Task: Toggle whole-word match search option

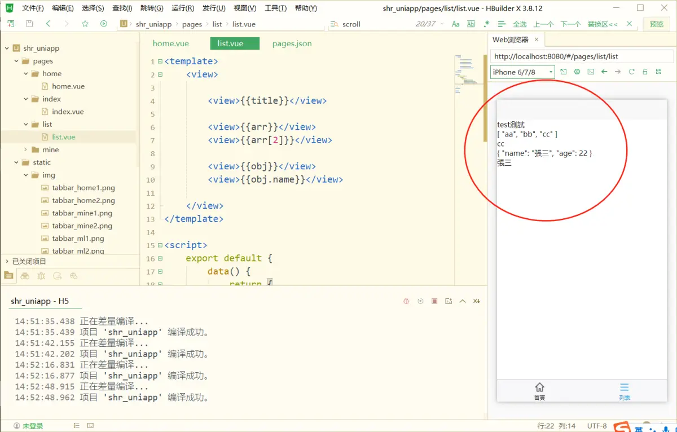Action: tap(471, 24)
